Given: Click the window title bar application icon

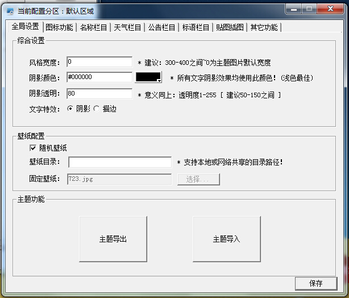Looking at the screenshot, I should click(x=10, y=11).
